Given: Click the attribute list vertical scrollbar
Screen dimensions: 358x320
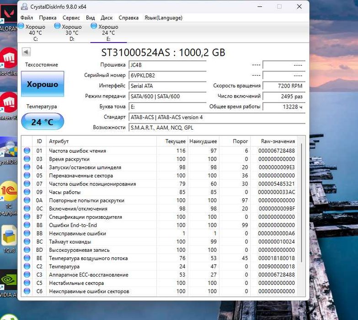Looking at the screenshot, I should tap(302, 202).
